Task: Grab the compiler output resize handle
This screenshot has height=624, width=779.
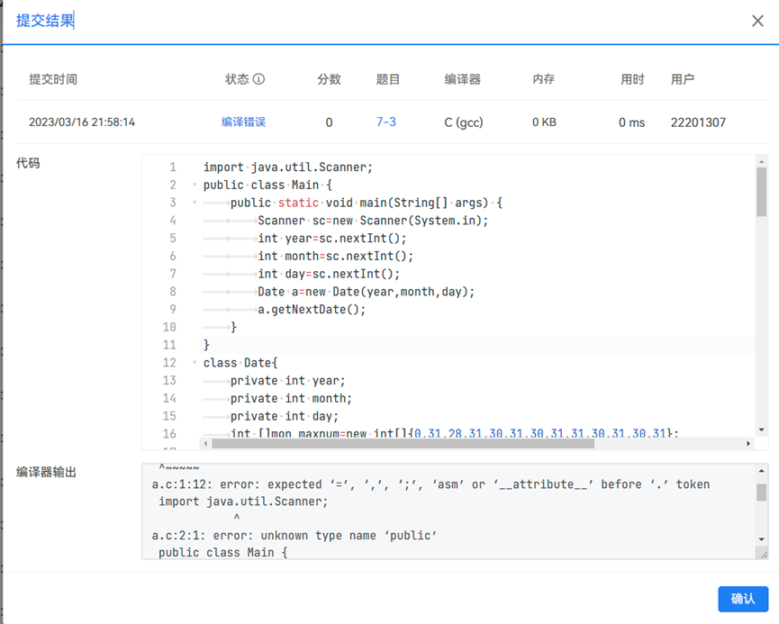Action: pyautogui.click(x=762, y=553)
